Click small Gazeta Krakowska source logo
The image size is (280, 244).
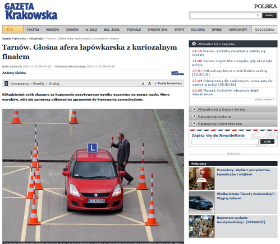(x=177, y=73)
